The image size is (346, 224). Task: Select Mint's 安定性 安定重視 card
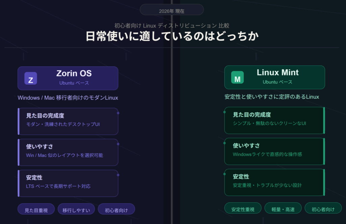(274, 182)
